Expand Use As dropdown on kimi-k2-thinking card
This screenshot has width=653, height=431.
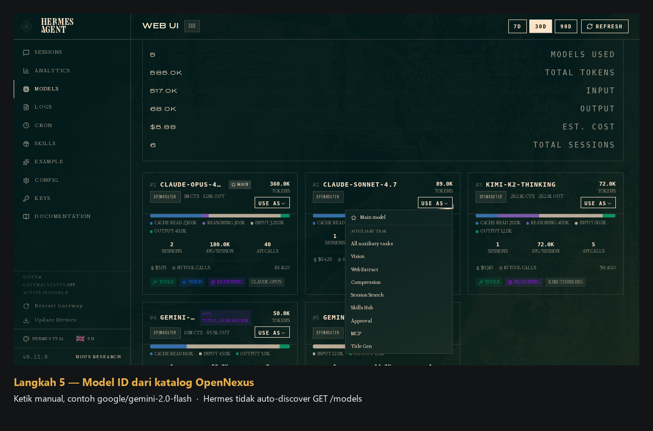(598, 203)
